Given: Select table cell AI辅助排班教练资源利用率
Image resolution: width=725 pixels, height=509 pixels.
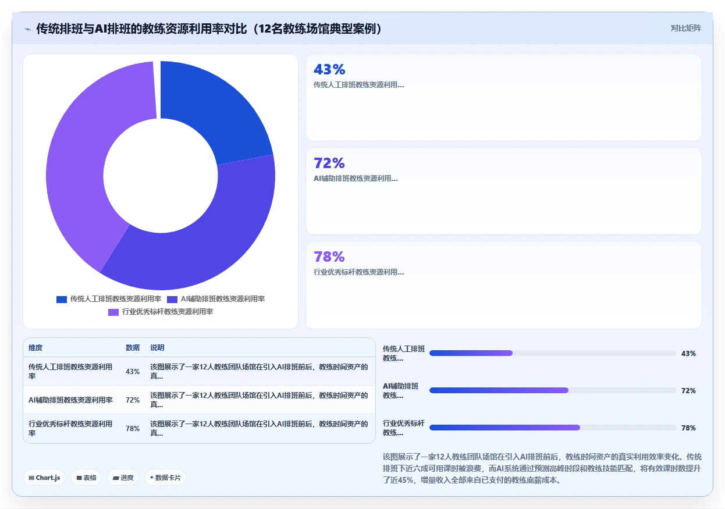Looking at the screenshot, I should tap(72, 400).
